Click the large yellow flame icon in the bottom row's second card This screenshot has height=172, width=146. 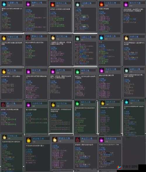(x=29, y=140)
